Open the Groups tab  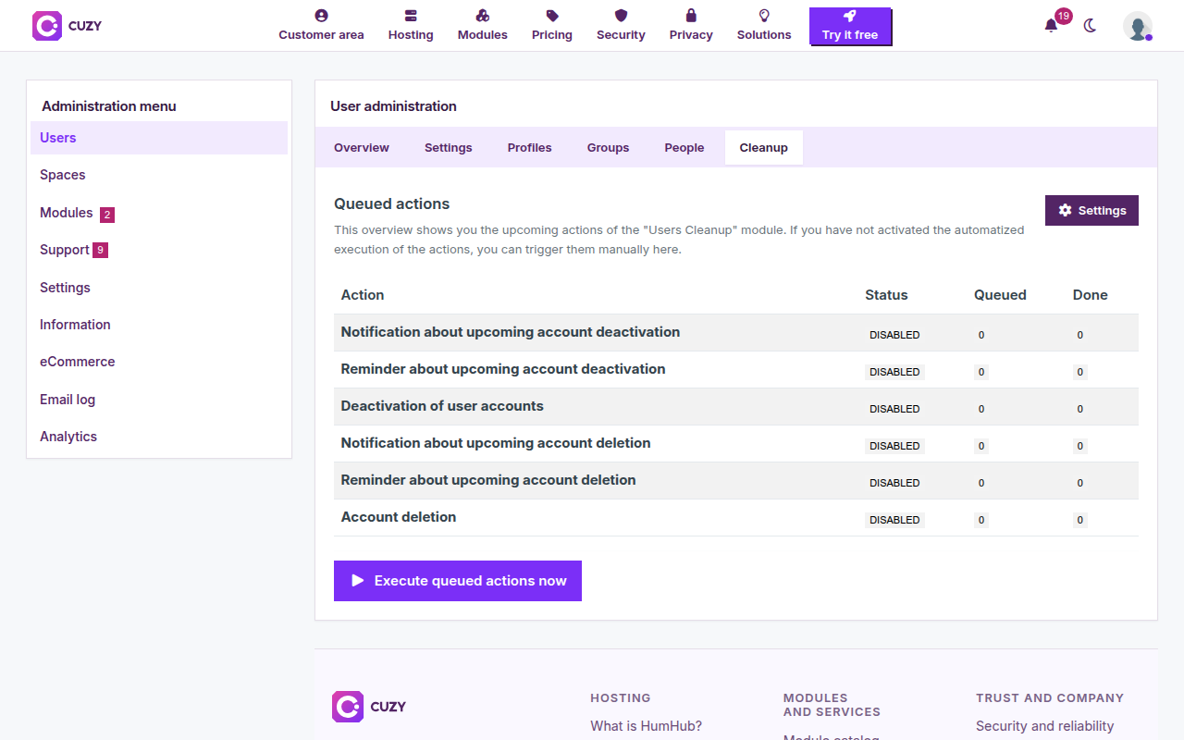(609, 148)
